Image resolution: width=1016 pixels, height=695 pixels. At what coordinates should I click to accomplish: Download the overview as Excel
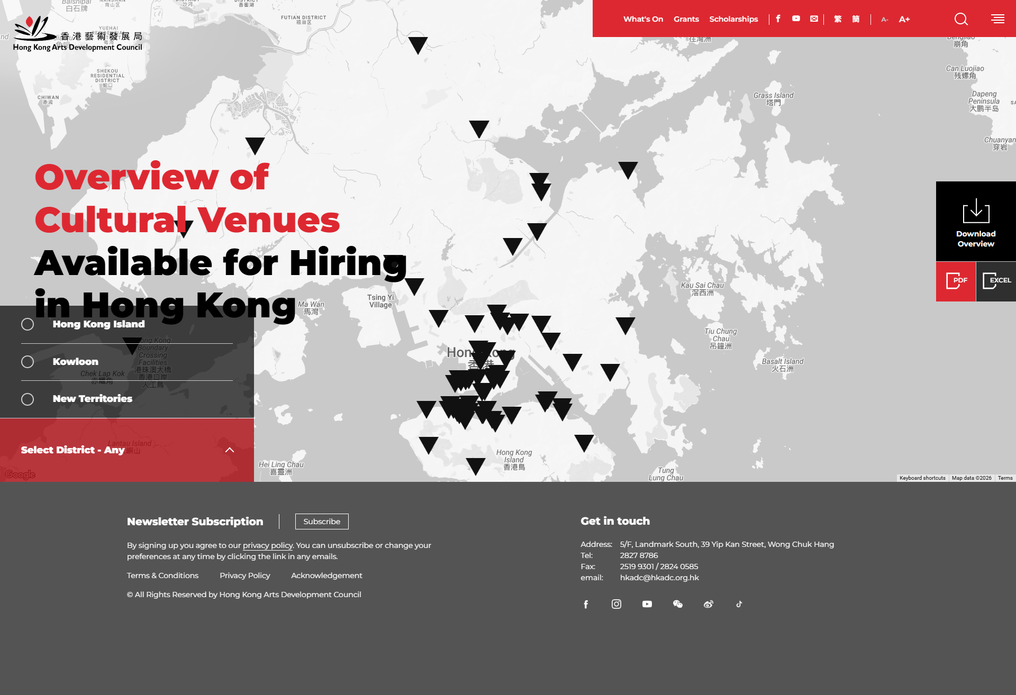coord(996,281)
